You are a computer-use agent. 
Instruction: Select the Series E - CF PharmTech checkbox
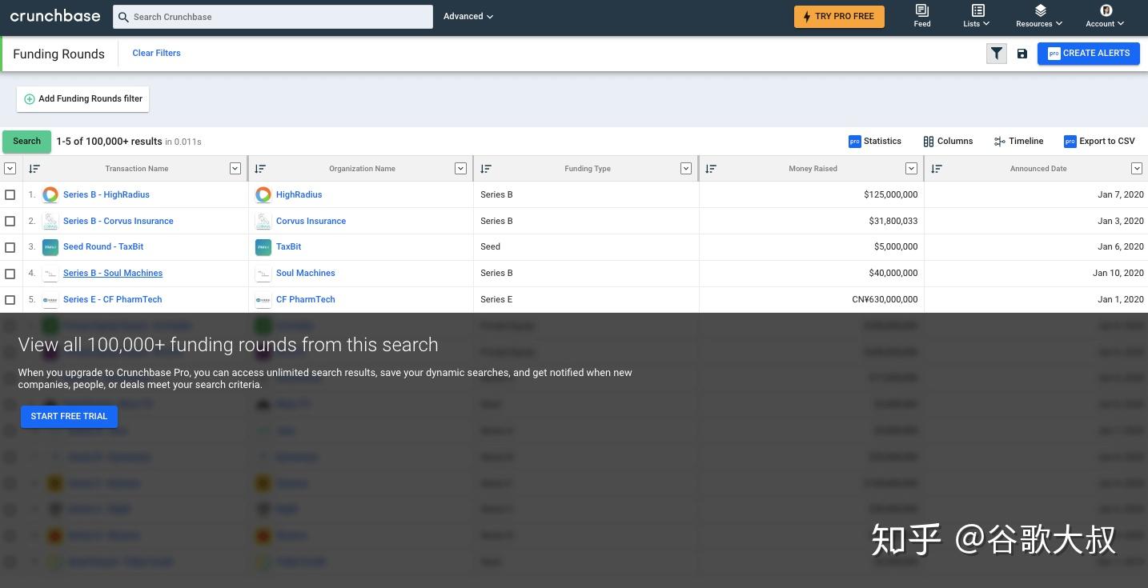[10, 300]
